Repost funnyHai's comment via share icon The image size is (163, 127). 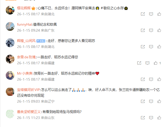point(143,30)
